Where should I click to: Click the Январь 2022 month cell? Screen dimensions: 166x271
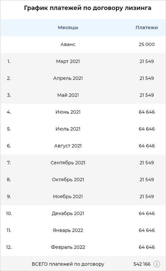coord(68,230)
